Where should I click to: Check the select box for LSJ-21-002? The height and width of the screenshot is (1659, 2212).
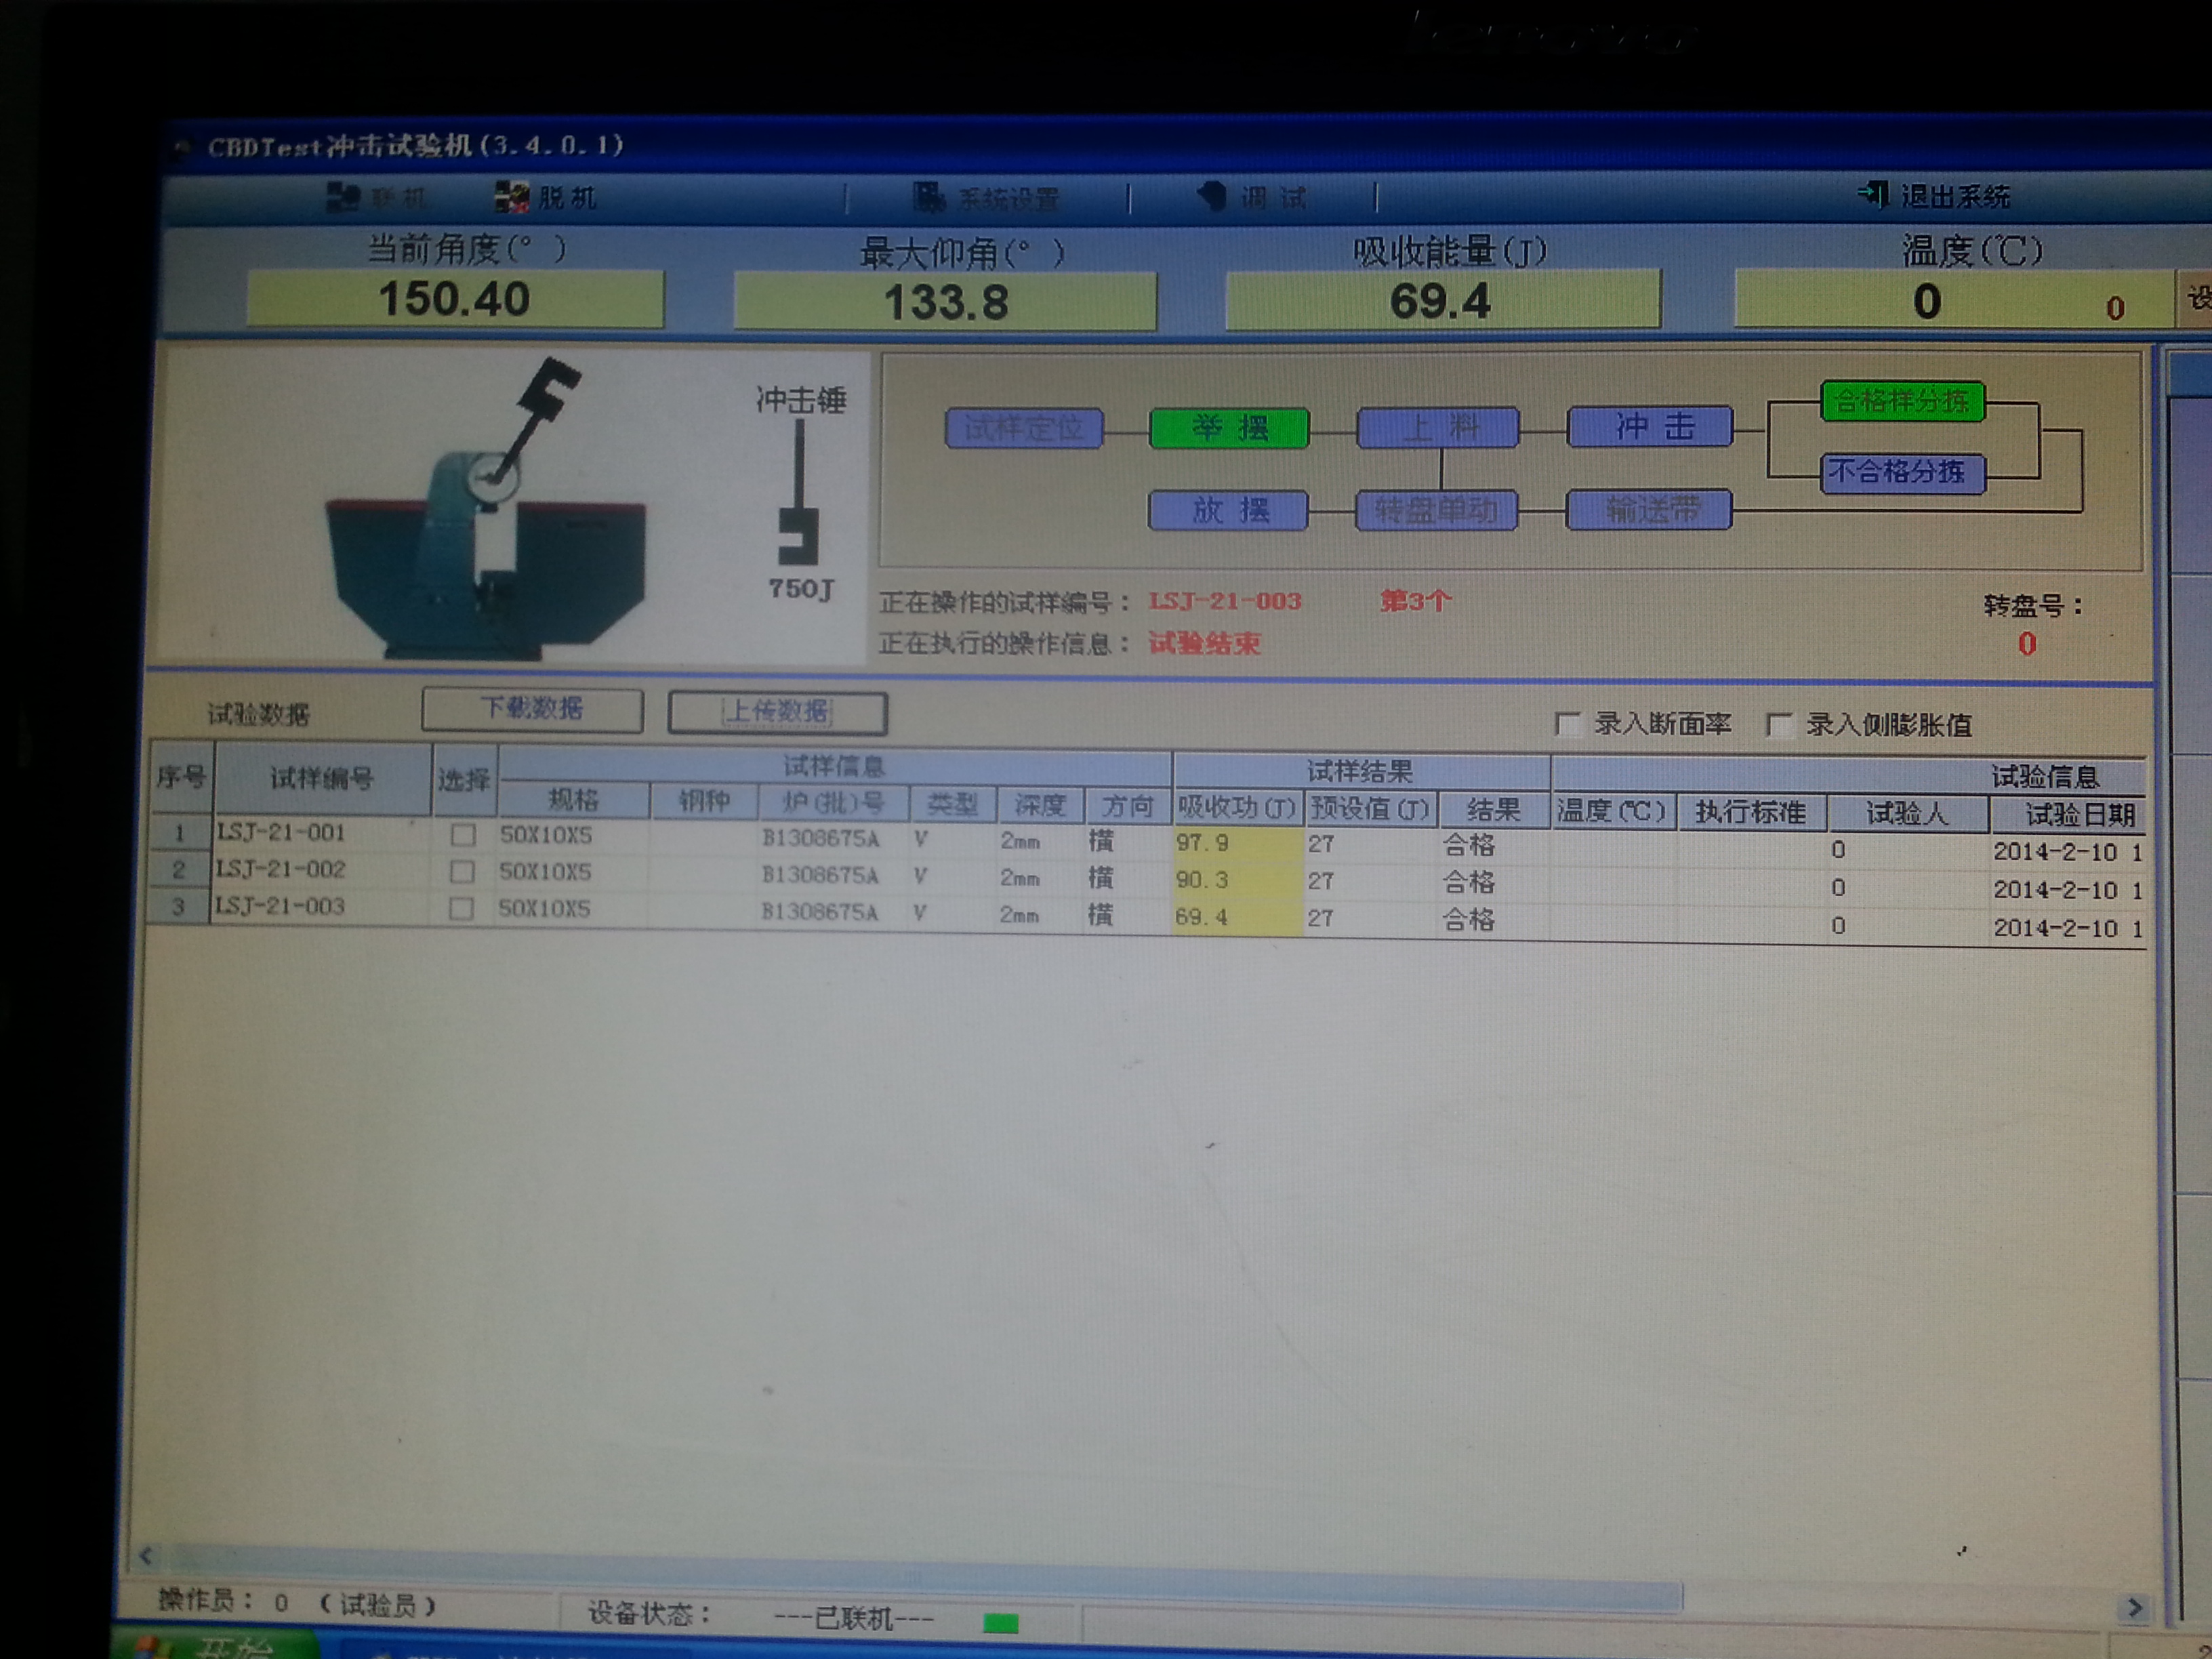tap(462, 872)
